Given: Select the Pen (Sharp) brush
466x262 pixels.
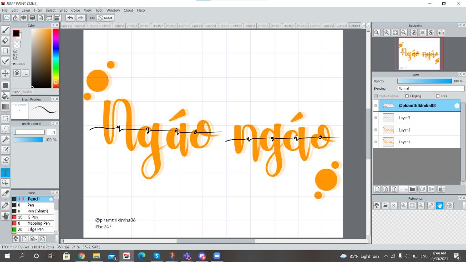Looking at the screenshot, I should (33, 211).
